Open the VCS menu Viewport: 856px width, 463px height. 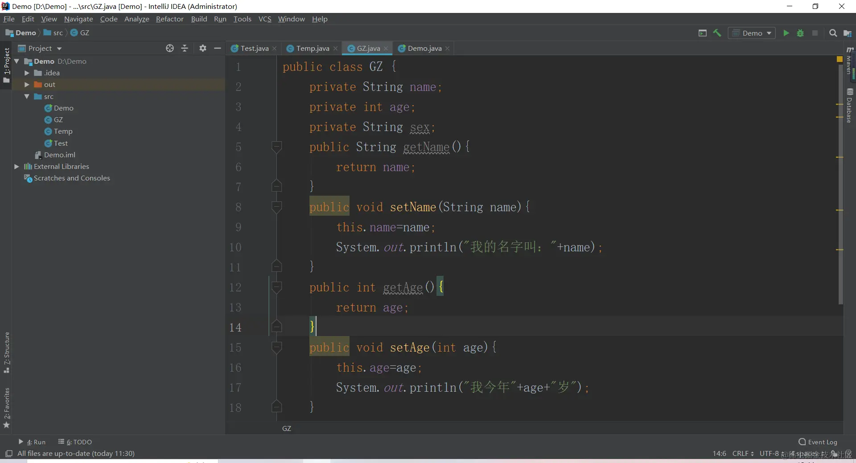click(265, 19)
